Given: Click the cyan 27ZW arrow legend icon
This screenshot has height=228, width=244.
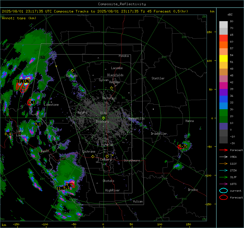Looking at the screenshot, I should point(223,171).
